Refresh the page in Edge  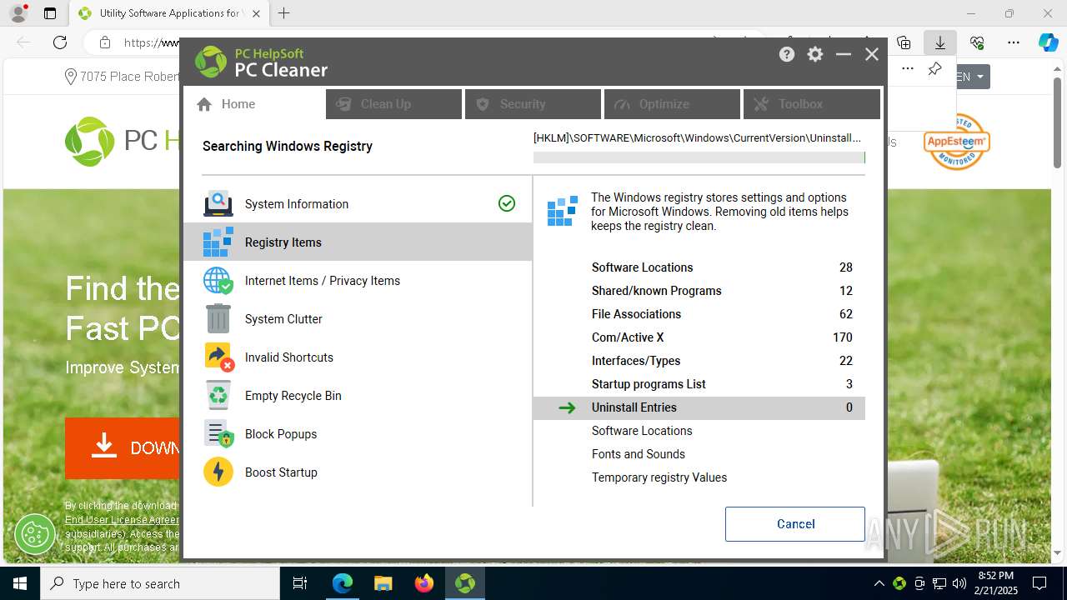[x=60, y=42]
